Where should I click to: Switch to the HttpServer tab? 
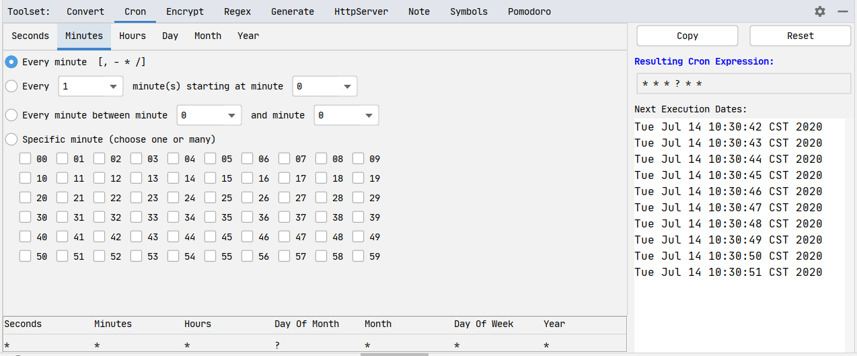(361, 11)
